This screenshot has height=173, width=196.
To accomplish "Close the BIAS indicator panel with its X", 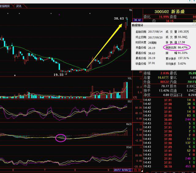I will tap(141, 147).
